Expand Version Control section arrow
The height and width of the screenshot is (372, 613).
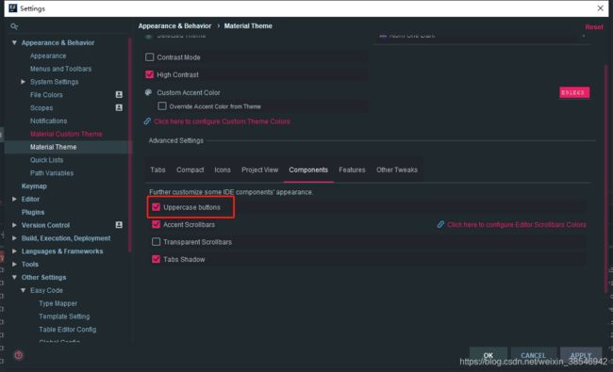14,225
